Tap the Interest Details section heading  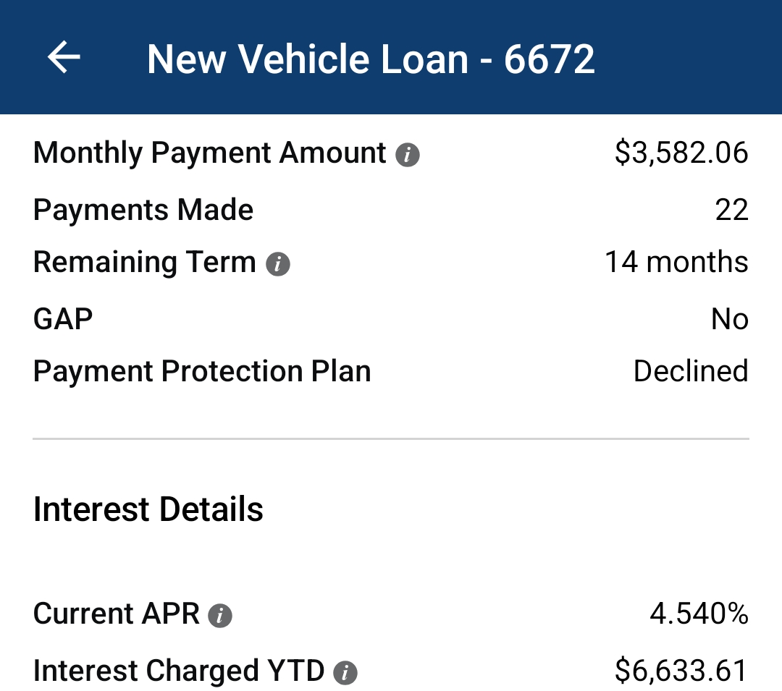pyautogui.click(x=148, y=509)
